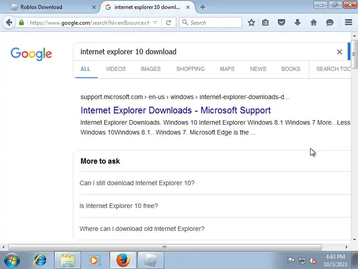Screen dimensions: 358x269
Task: Click the Show desktop strip
Action: (x=355, y=260)
